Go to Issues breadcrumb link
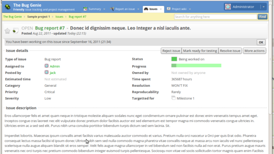The image size is (274, 154). [59, 17]
